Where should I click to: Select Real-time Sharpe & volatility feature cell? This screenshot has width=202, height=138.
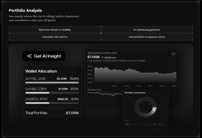[55, 30]
